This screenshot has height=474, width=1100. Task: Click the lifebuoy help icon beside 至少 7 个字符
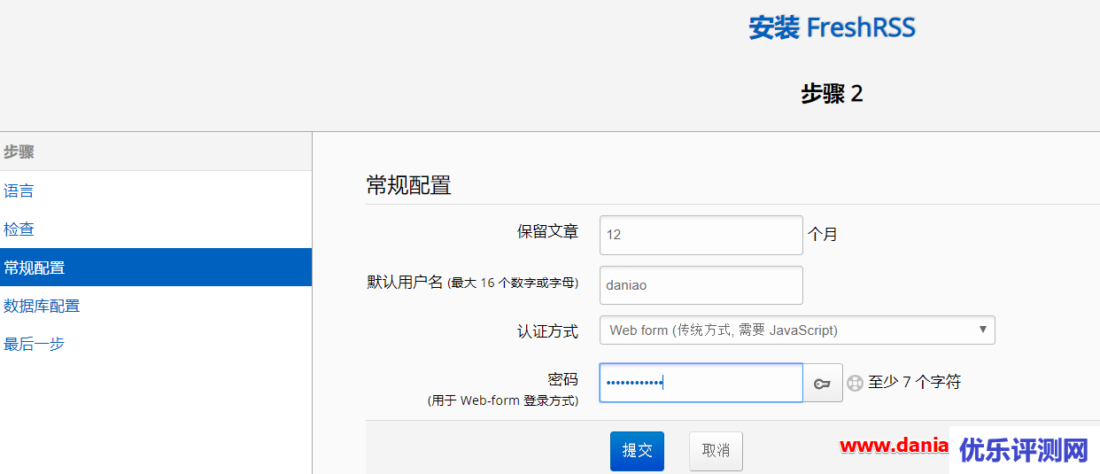[x=855, y=383]
